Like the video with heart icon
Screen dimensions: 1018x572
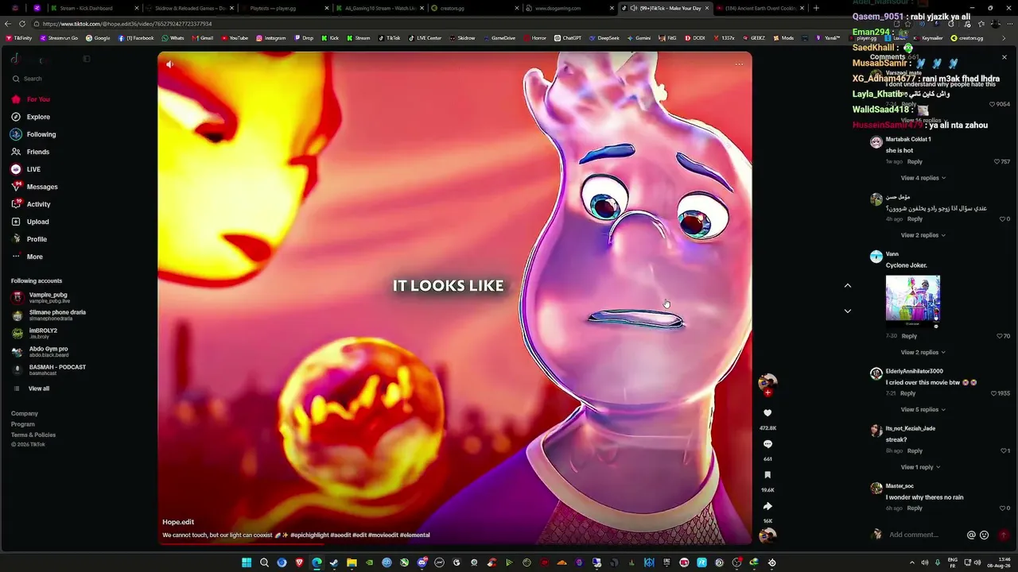(x=767, y=413)
